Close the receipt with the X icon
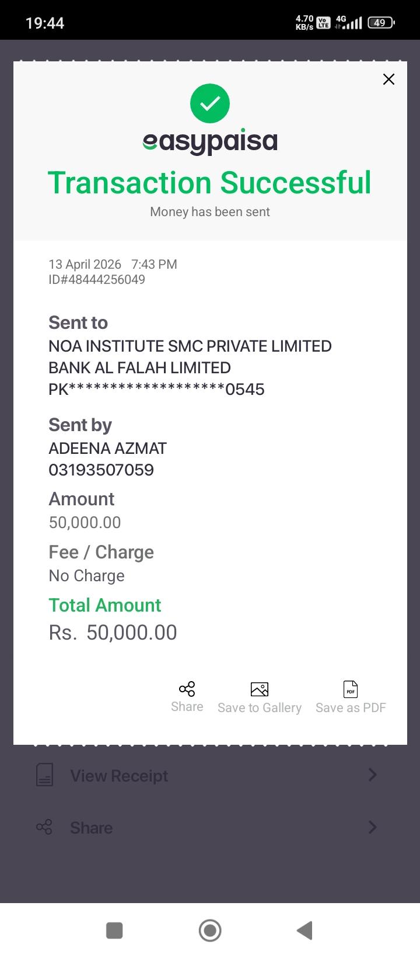 coord(388,79)
